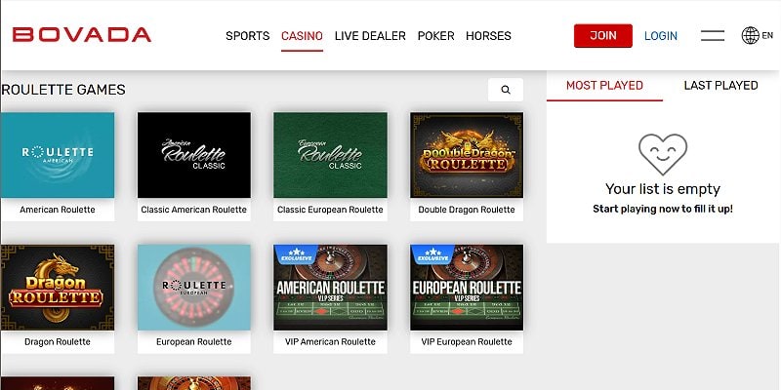
Task: Click the red Join button
Action: (602, 36)
